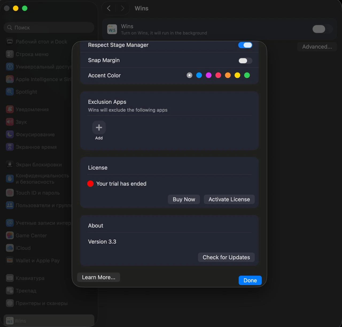Click the Universal Access sidebar icon
342x327 pixels.
[x=10, y=67]
